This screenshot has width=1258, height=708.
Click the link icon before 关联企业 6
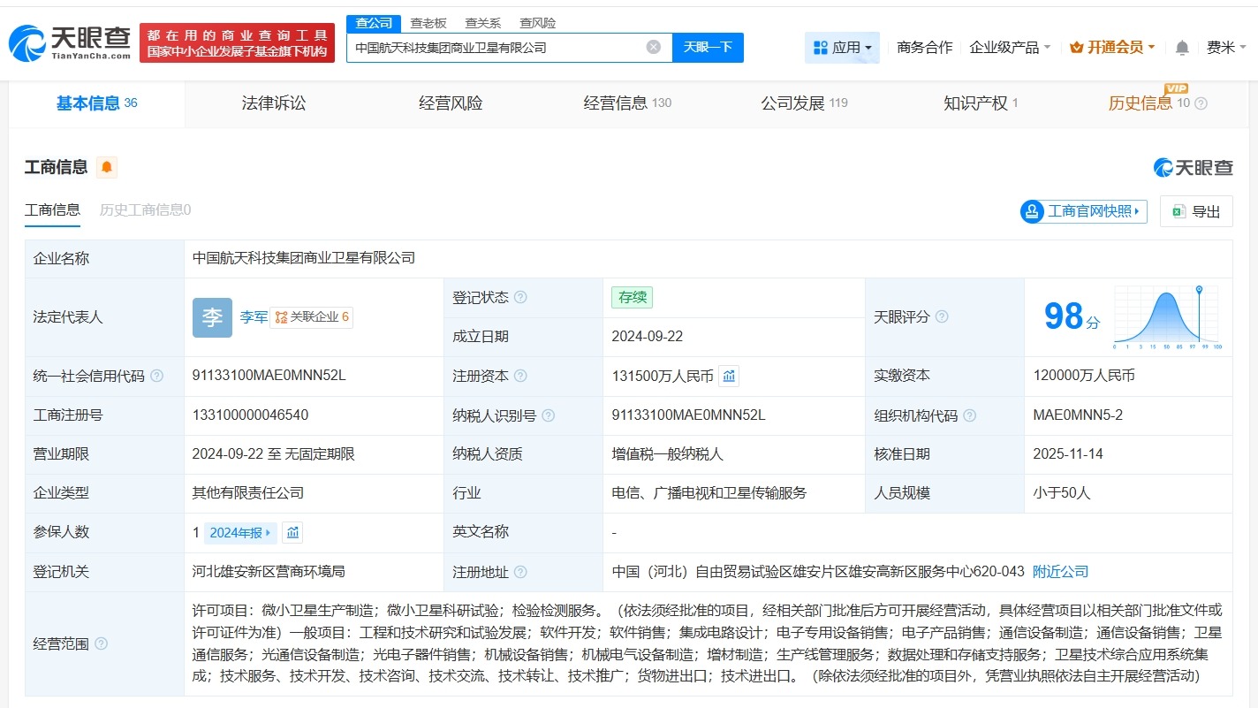click(283, 316)
